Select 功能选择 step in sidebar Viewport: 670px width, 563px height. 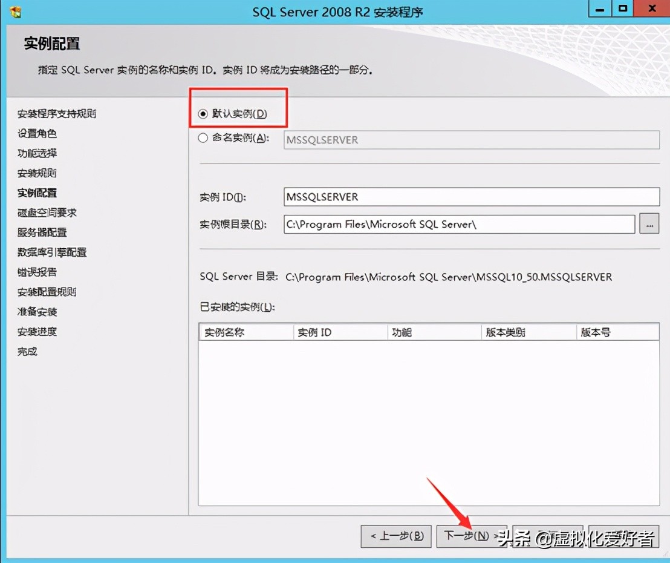(x=37, y=153)
